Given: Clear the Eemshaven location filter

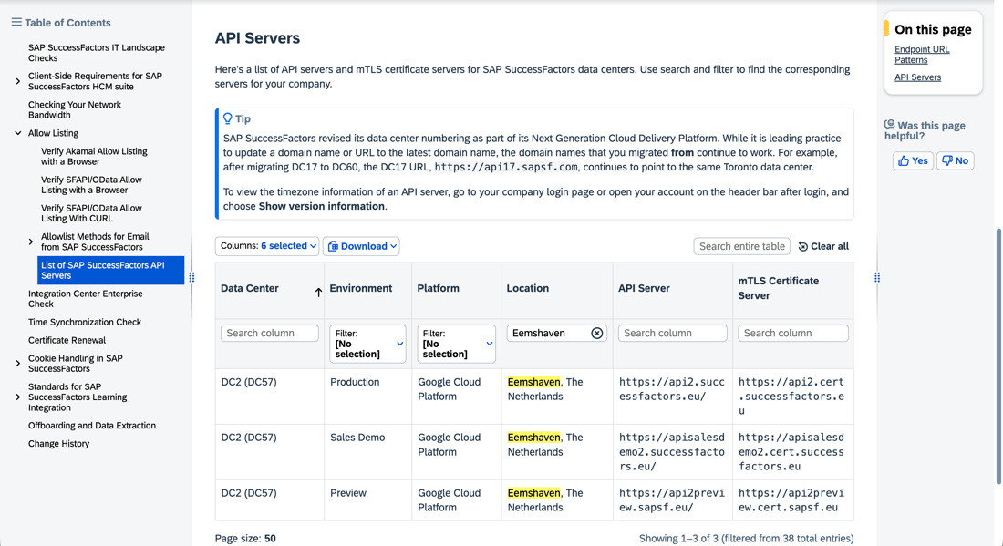Looking at the screenshot, I should click(597, 333).
